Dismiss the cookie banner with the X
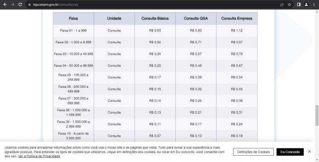 309,151
